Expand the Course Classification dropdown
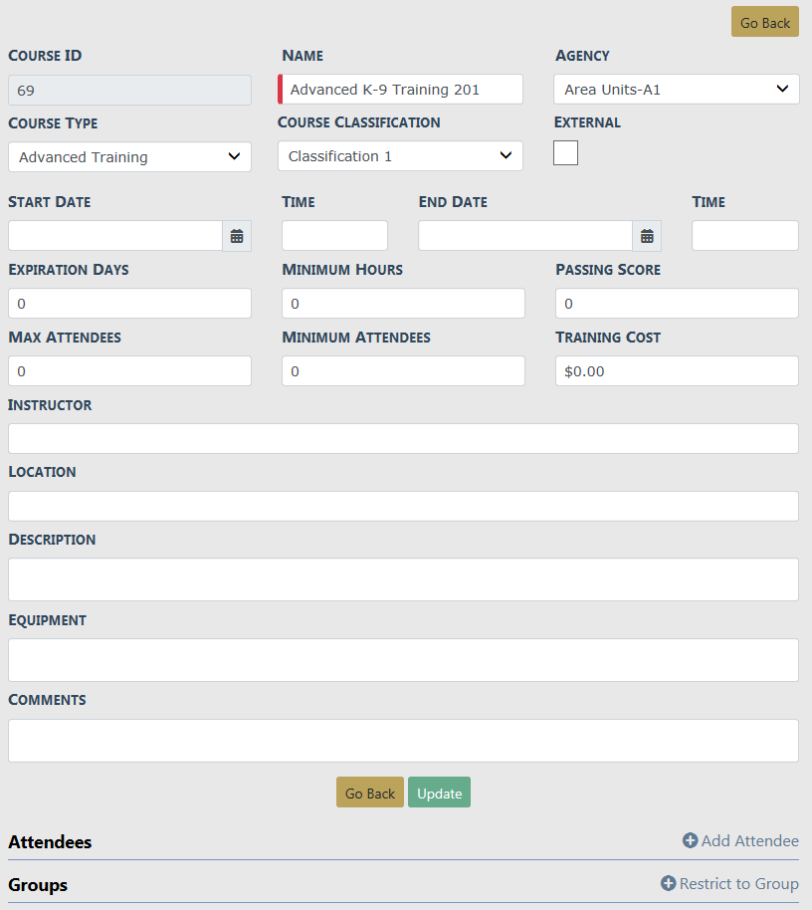The width and height of the screenshot is (812, 910). pyautogui.click(x=400, y=156)
